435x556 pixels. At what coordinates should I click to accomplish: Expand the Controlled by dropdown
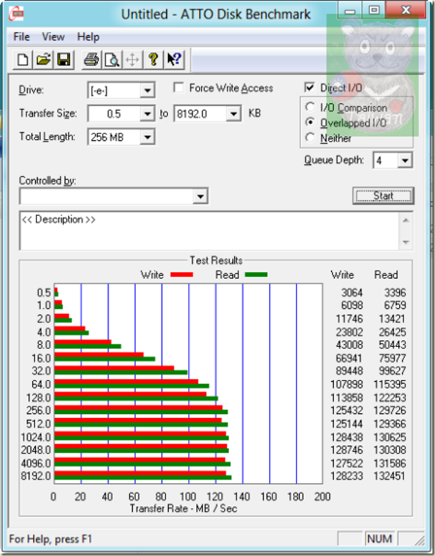tap(200, 196)
